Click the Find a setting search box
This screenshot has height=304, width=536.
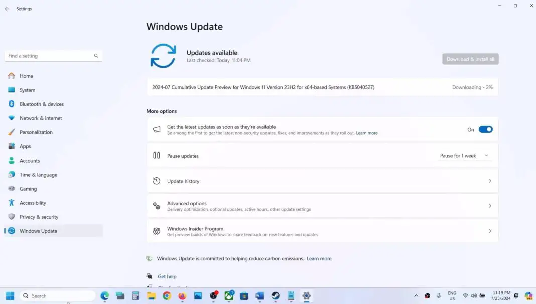50,55
